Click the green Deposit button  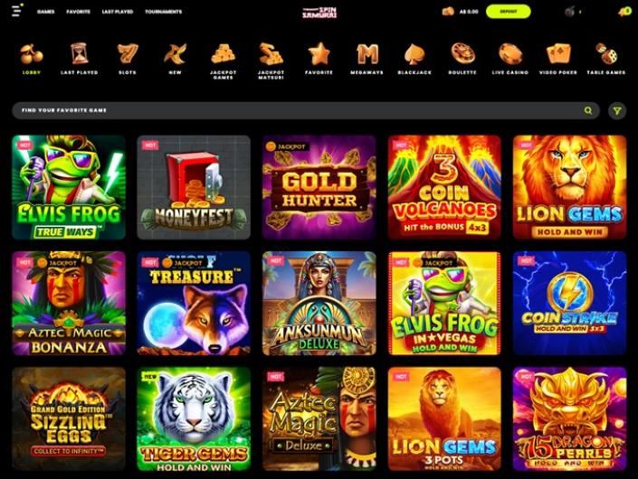509,12
